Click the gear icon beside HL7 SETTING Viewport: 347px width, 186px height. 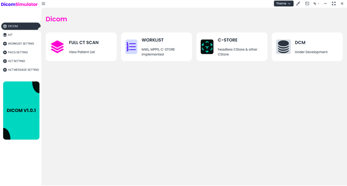coord(5,61)
